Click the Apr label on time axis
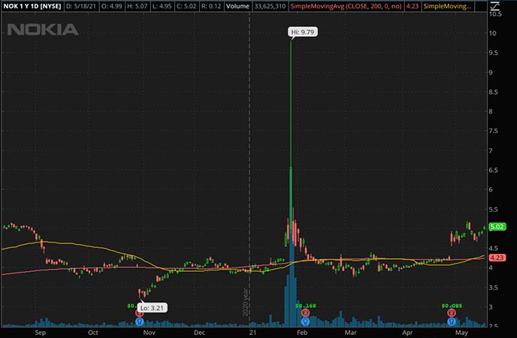 point(407,333)
